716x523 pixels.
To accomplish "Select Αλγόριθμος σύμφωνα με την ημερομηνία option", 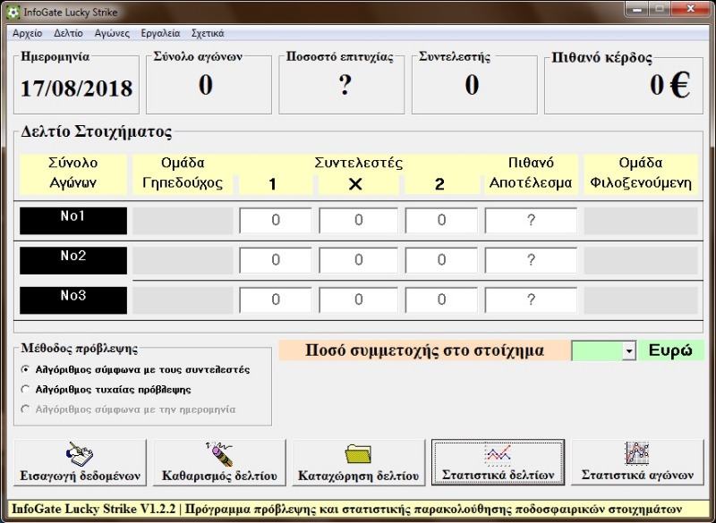I will tap(25, 409).
